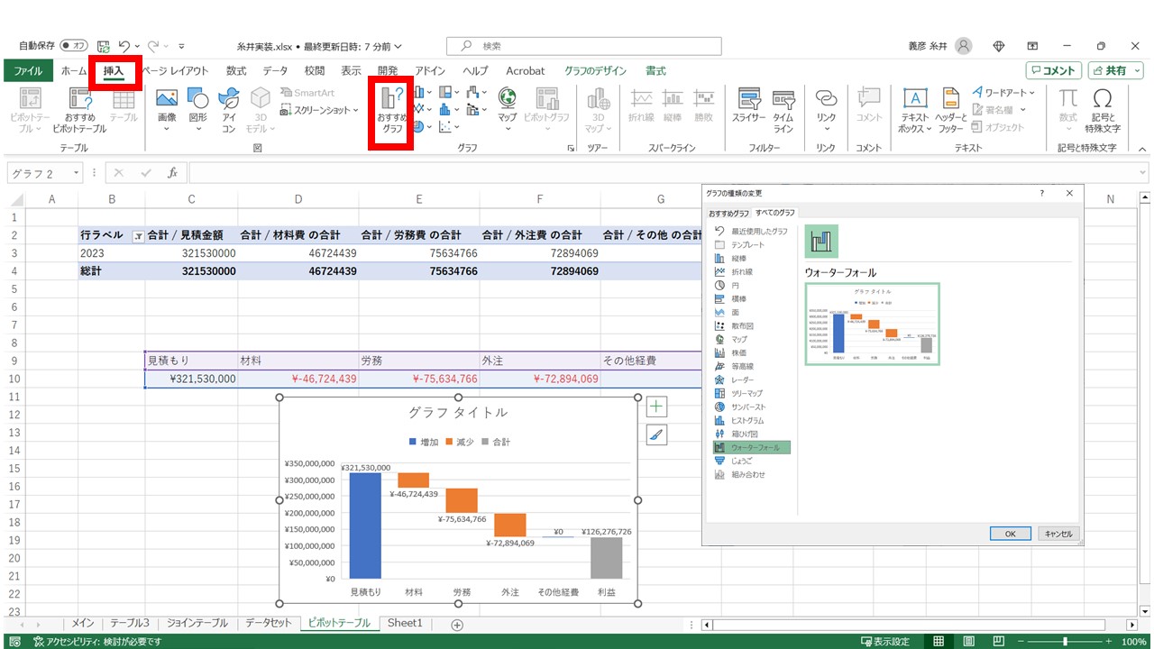The width and height of the screenshot is (1154, 649).
Task: Click the Comment (コメント) button at top right
Action: pos(1053,70)
